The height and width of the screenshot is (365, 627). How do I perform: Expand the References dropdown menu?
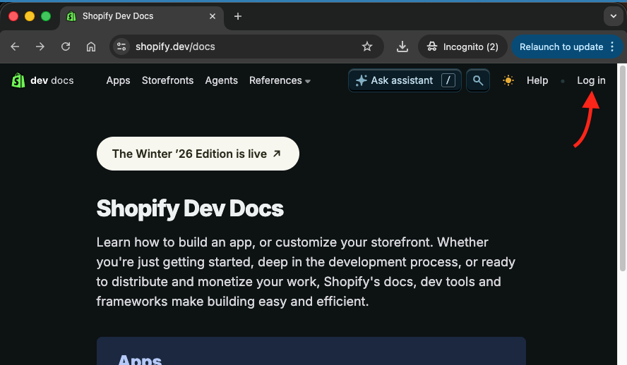[x=280, y=80]
